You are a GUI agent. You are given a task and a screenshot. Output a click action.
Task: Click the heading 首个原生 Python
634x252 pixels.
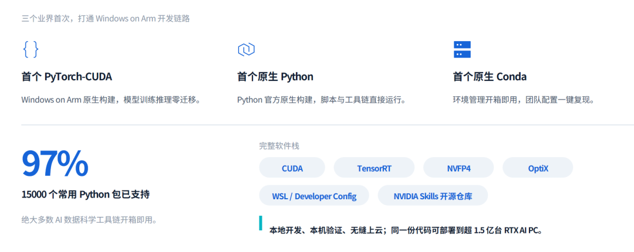(275, 77)
